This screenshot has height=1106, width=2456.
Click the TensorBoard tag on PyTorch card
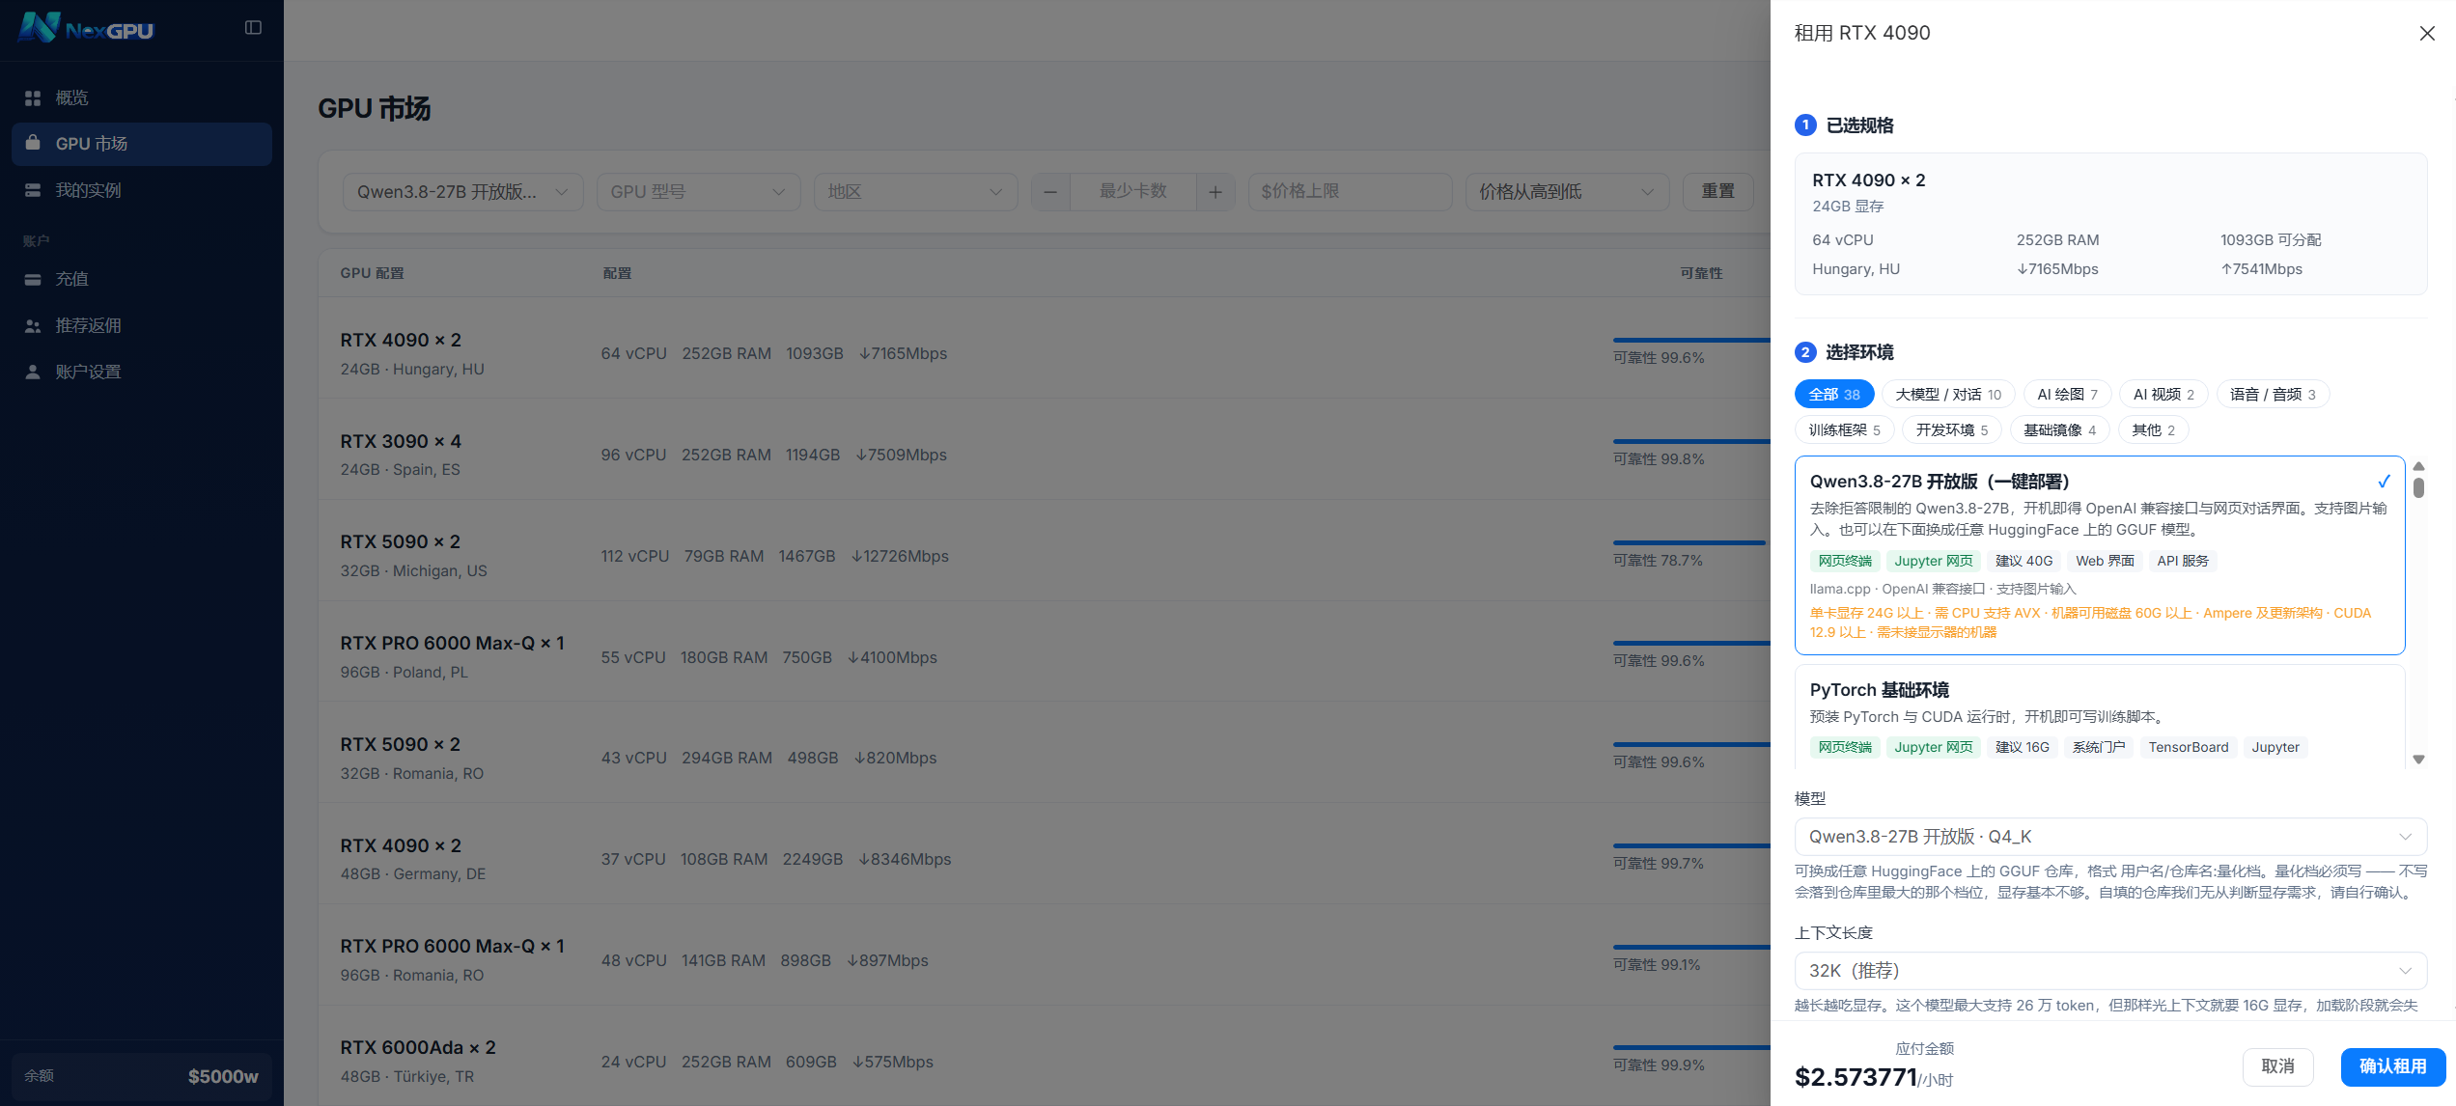pyautogui.click(x=2189, y=747)
